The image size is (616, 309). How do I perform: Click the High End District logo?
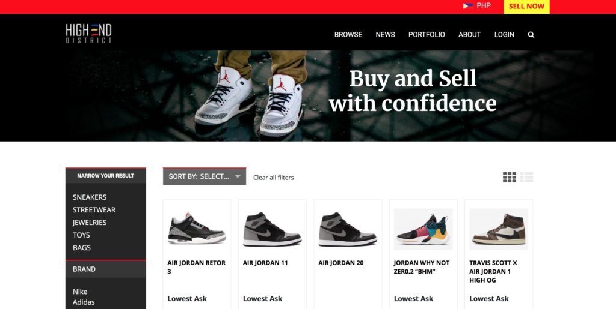89,34
